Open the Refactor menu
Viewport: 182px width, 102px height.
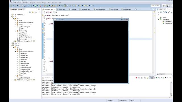(x=26, y=3)
